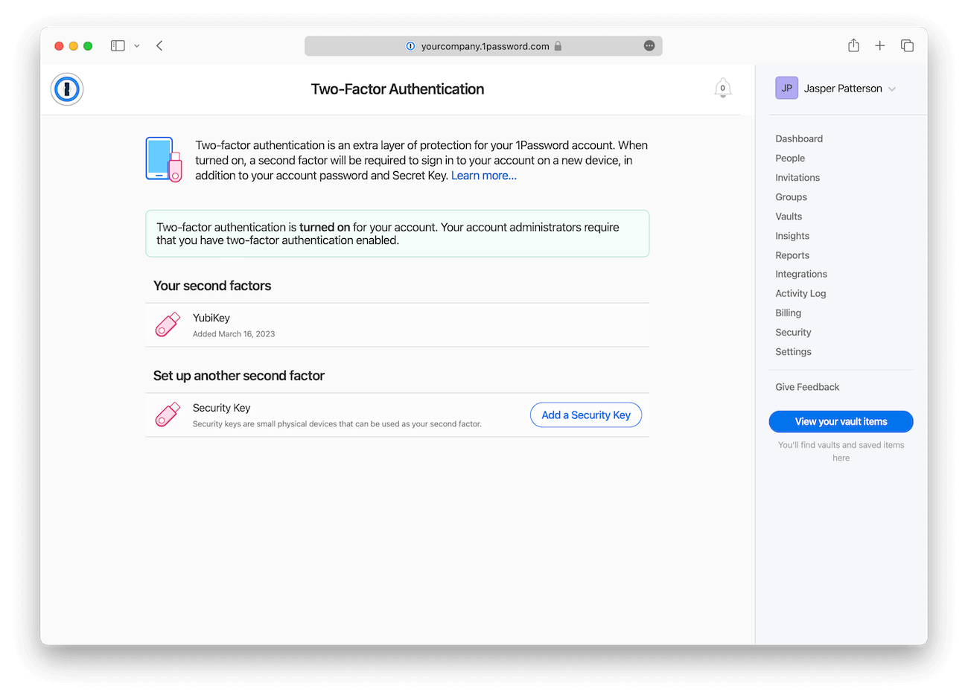Open the Learn more link

point(483,175)
